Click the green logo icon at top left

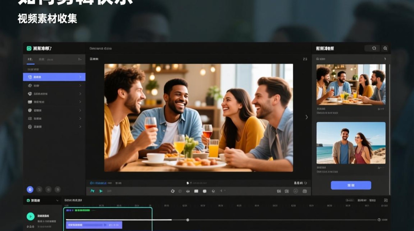pyautogui.click(x=29, y=48)
